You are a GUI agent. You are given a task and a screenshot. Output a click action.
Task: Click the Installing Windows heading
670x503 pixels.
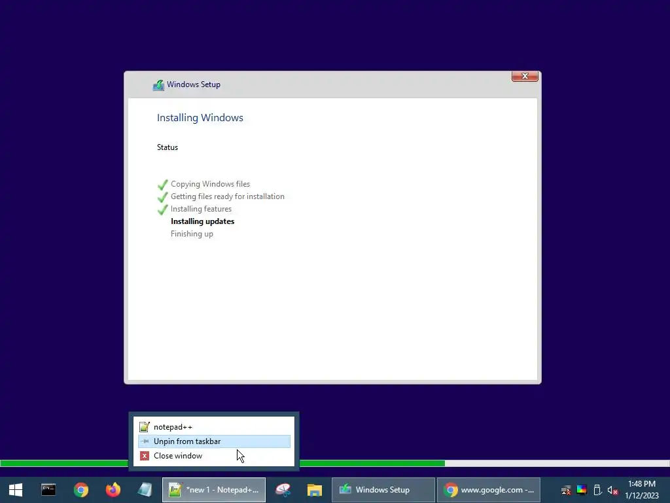[200, 118]
